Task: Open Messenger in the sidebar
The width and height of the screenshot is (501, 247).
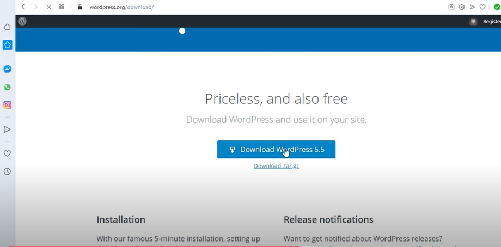Action: (x=7, y=69)
